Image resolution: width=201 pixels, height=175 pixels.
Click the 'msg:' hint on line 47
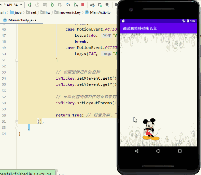(107, 35)
